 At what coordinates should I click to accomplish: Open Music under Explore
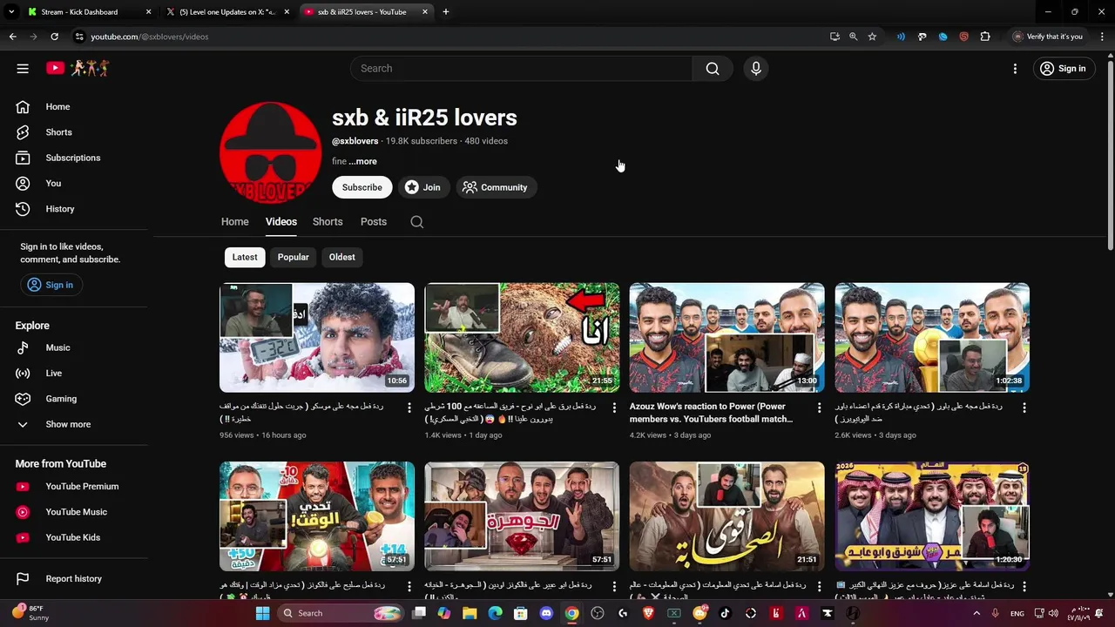pyautogui.click(x=74, y=347)
